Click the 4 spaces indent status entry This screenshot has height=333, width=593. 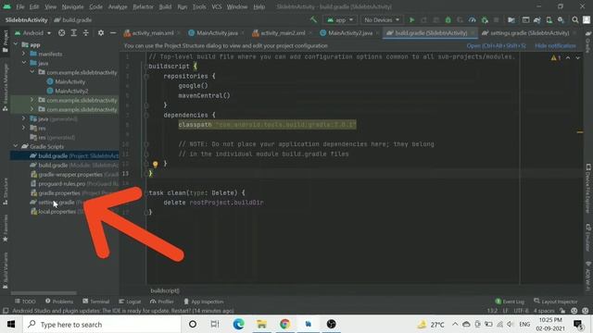[x=544, y=311]
